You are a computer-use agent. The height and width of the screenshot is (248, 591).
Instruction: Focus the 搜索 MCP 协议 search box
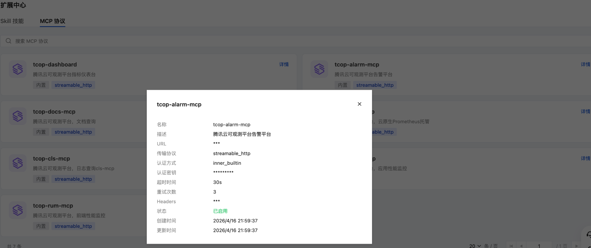pos(295,41)
